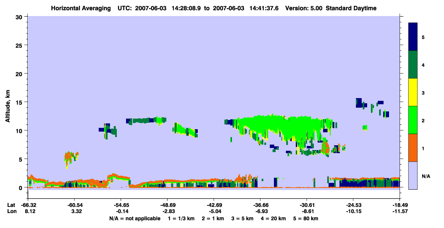Click the bright green level 2 color swatch
Image resolution: width=444 pixels, height=228 pixels.
[x=413, y=120]
